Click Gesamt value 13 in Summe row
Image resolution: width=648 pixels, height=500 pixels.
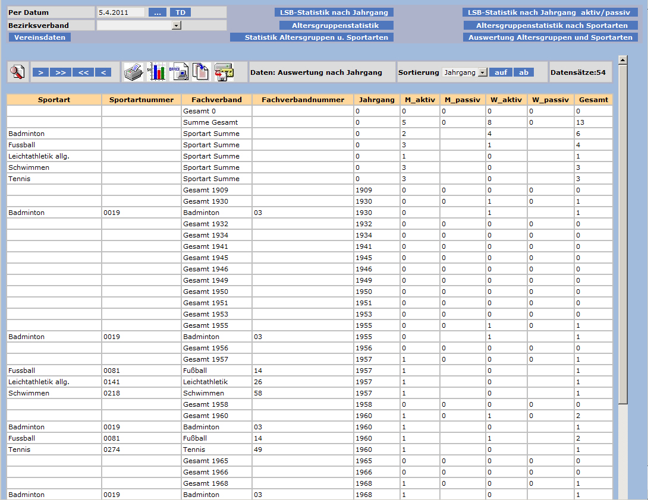tap(593, 123)
